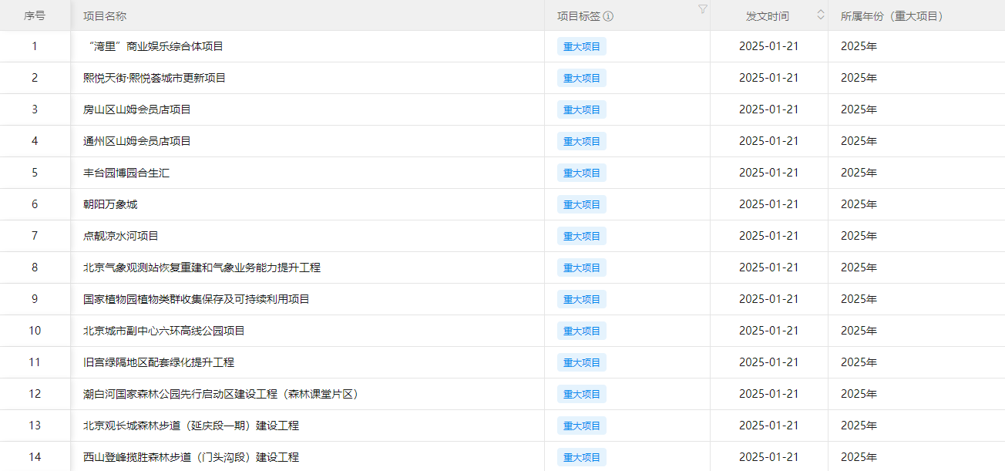Click 重大项目 tag for 西山登峰揽胜森林步道

[581, 457]
